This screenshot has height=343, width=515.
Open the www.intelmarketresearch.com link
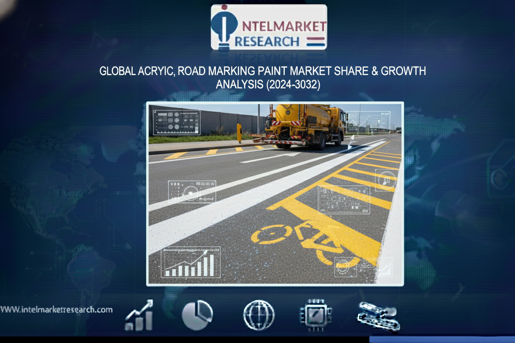[57, 309]
